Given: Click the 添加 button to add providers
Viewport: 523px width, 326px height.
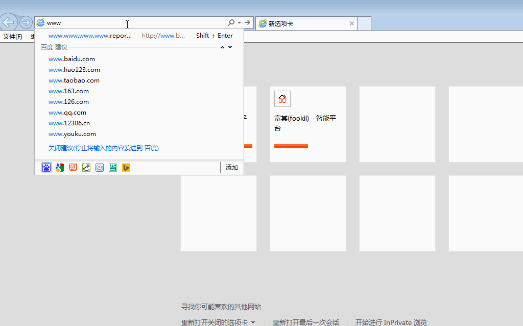Looking at the screenshot, I should (232, 168).
